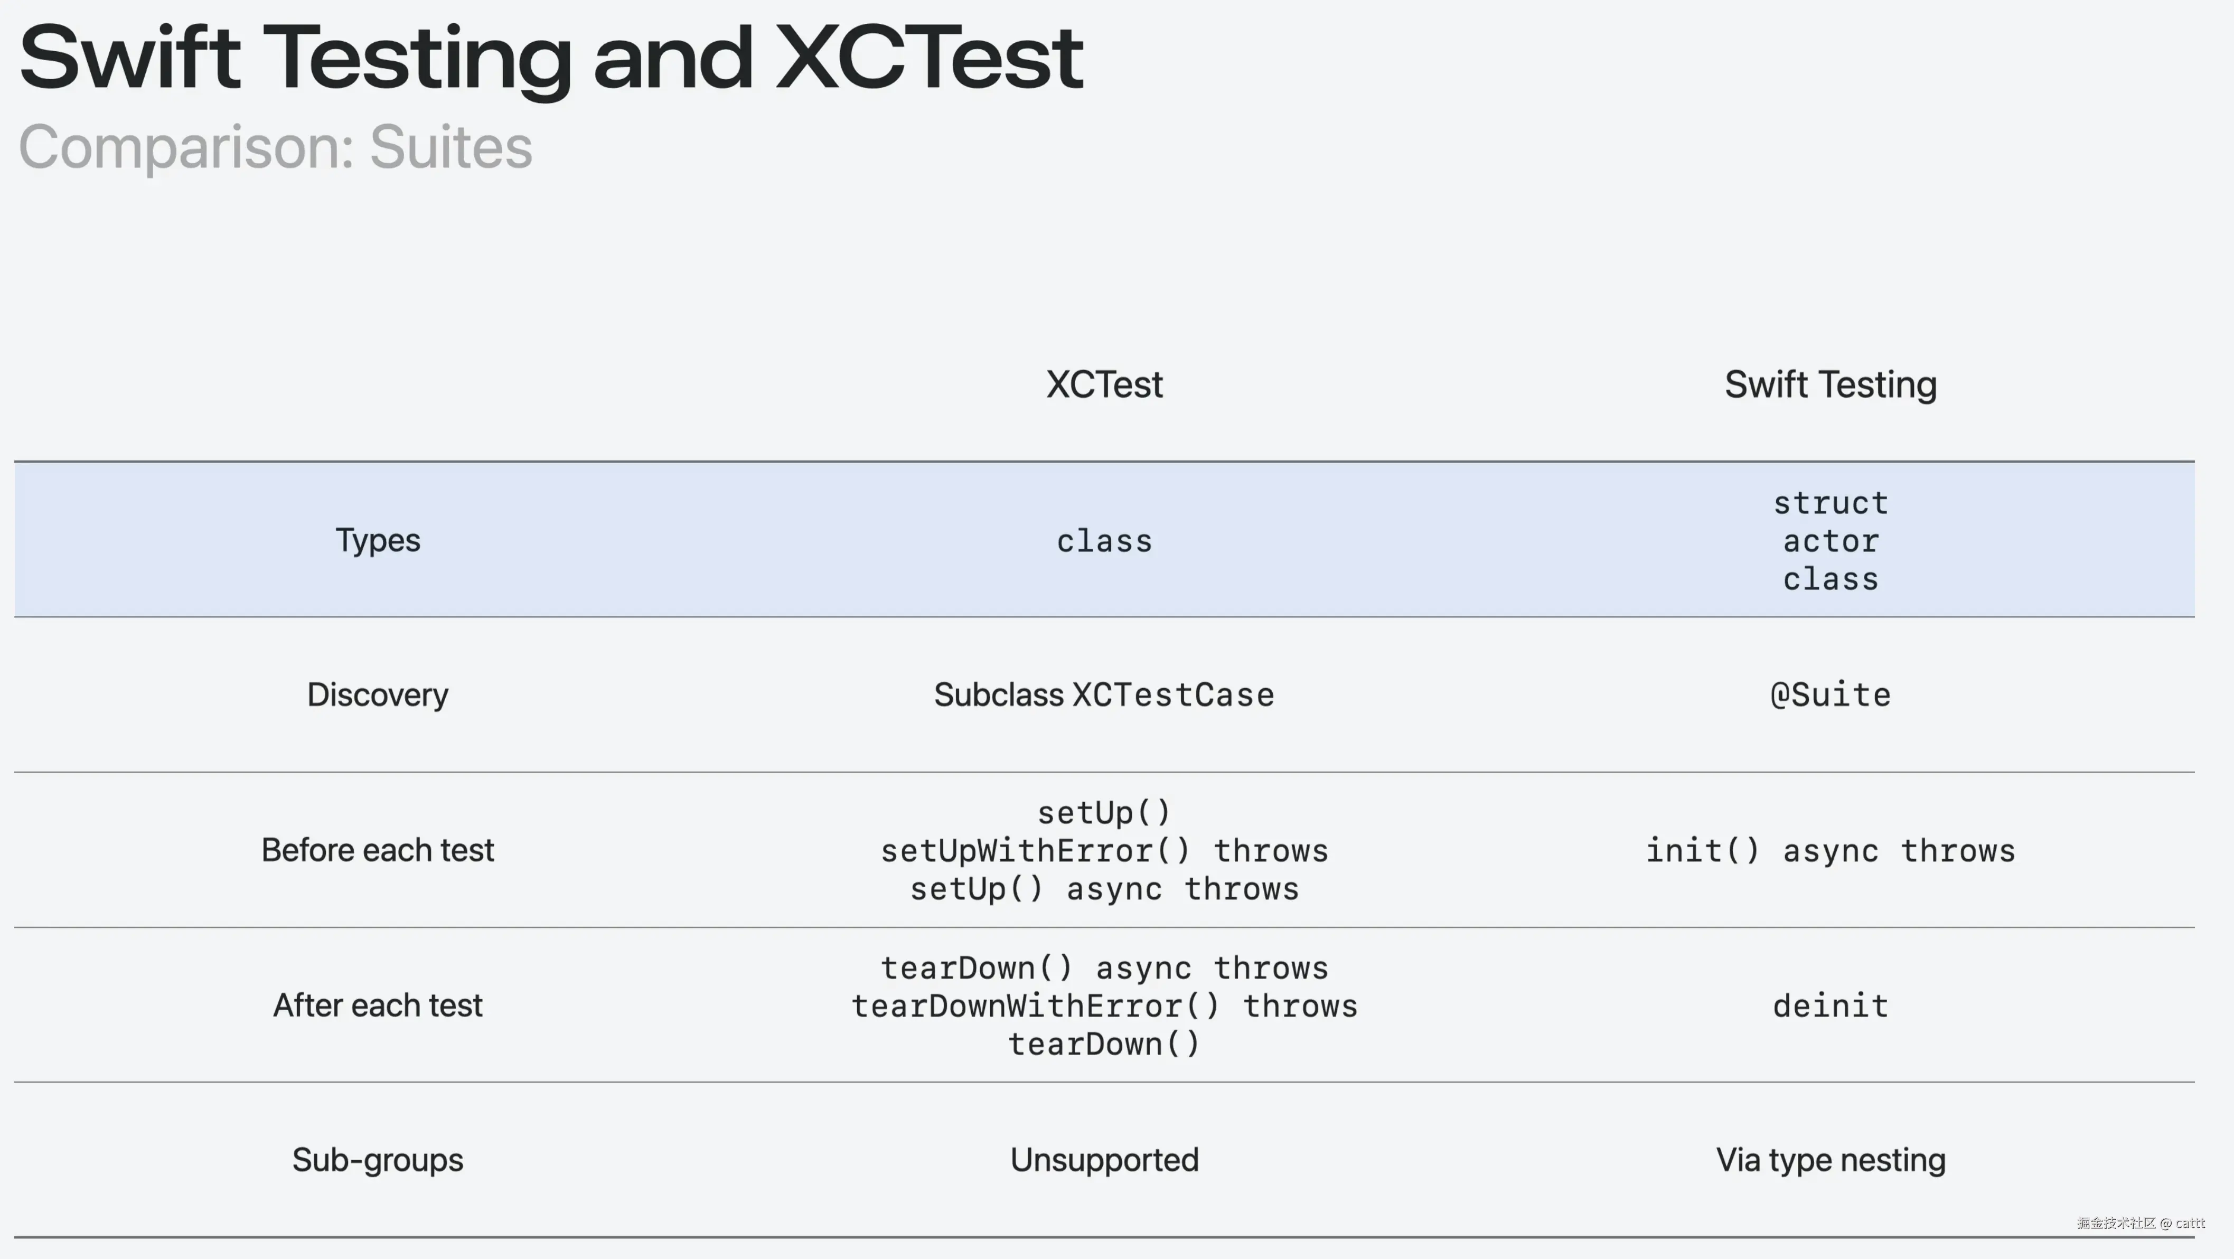This screenshot has height=1259, width=2234.
Task: Click the Discovery row label
Action: click(377, 694)
